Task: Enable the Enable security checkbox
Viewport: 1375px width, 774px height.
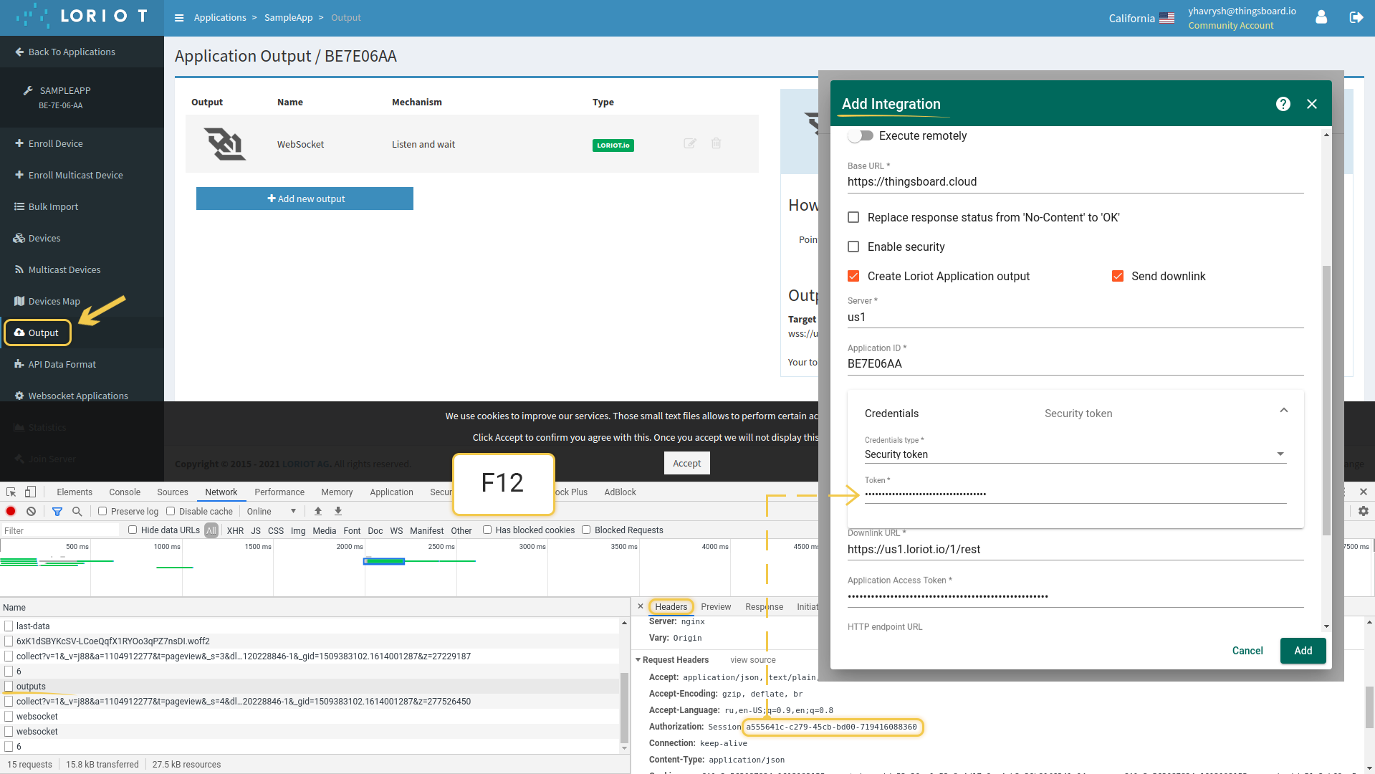Action: 853,247
